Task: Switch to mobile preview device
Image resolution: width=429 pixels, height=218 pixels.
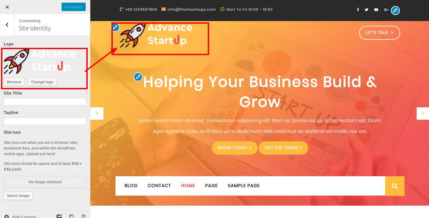Action: (x=84, y=216)
